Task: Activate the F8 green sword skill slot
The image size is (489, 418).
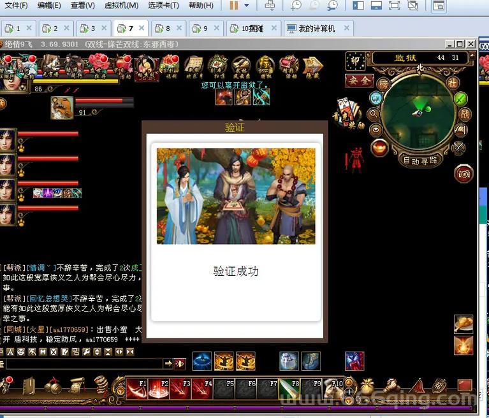Action: [289, 389]
